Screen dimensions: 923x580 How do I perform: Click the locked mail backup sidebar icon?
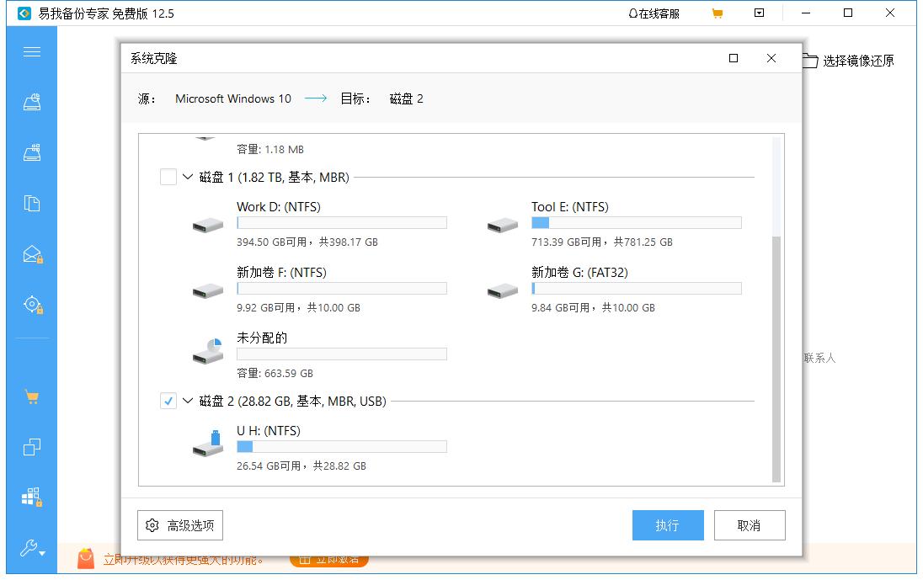point(31,253)
